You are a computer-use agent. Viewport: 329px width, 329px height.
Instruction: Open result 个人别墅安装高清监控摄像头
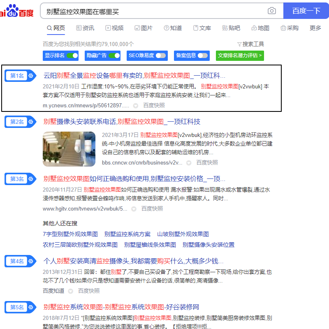point(133,261)
